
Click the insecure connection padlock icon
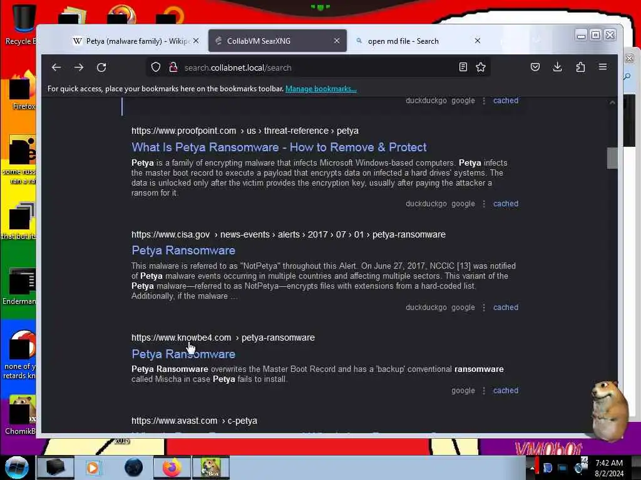173,67
